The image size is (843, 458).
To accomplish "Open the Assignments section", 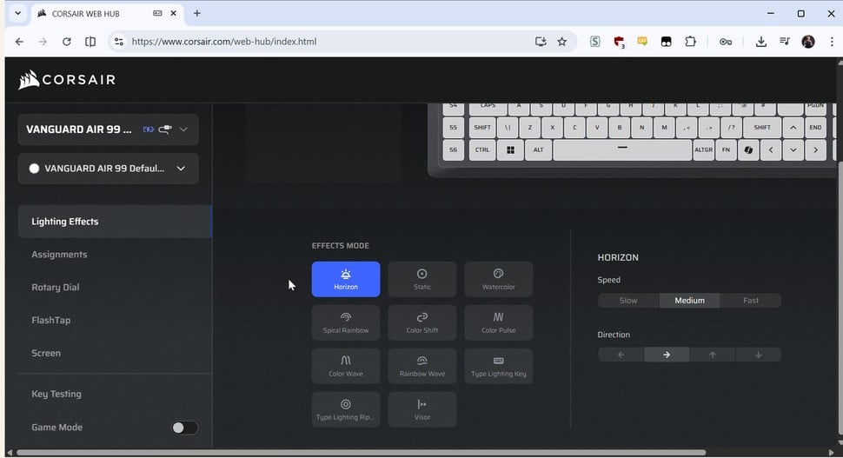I will pyautogui.click(x=59, y=255).
